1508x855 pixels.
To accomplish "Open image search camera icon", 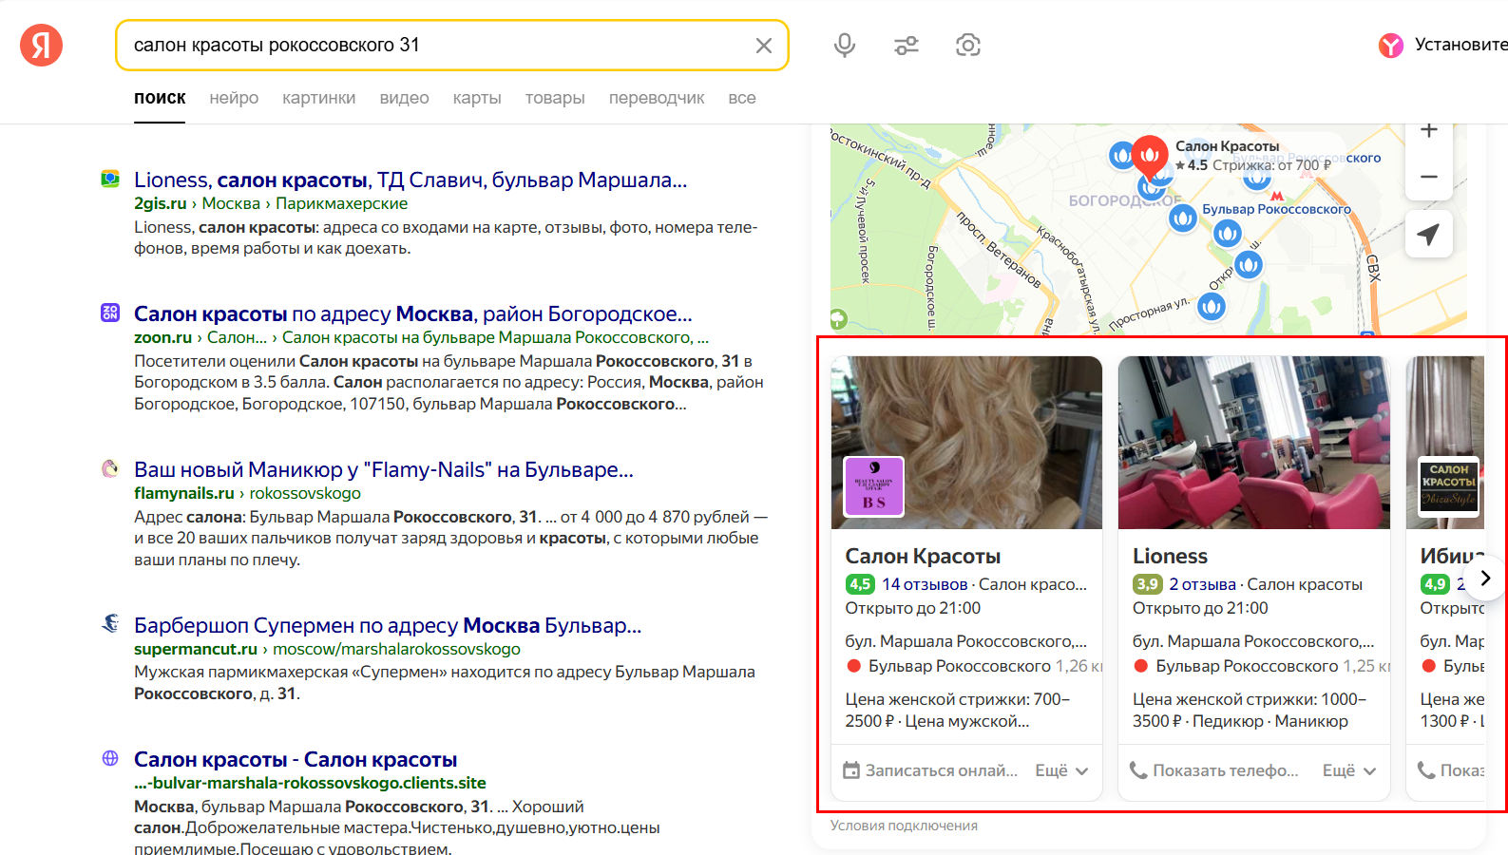I will [x=968, y=45].
